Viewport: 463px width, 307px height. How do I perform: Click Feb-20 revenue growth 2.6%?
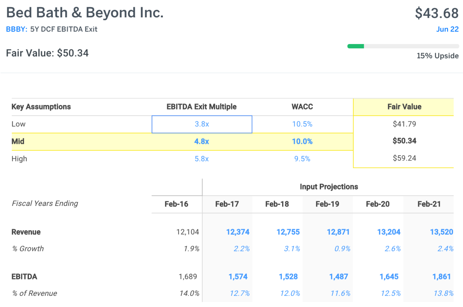pos(393,248)
